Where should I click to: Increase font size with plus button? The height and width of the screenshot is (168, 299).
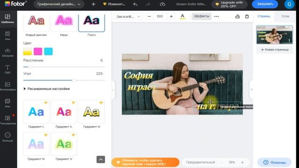171,16
